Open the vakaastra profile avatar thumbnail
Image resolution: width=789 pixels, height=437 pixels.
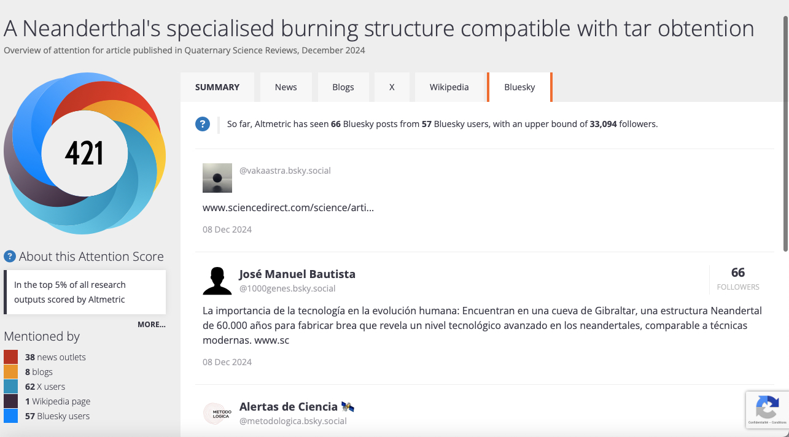coord(217,178)
